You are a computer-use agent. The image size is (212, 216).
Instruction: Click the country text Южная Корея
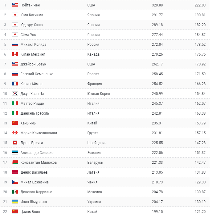tap(99, 94)
